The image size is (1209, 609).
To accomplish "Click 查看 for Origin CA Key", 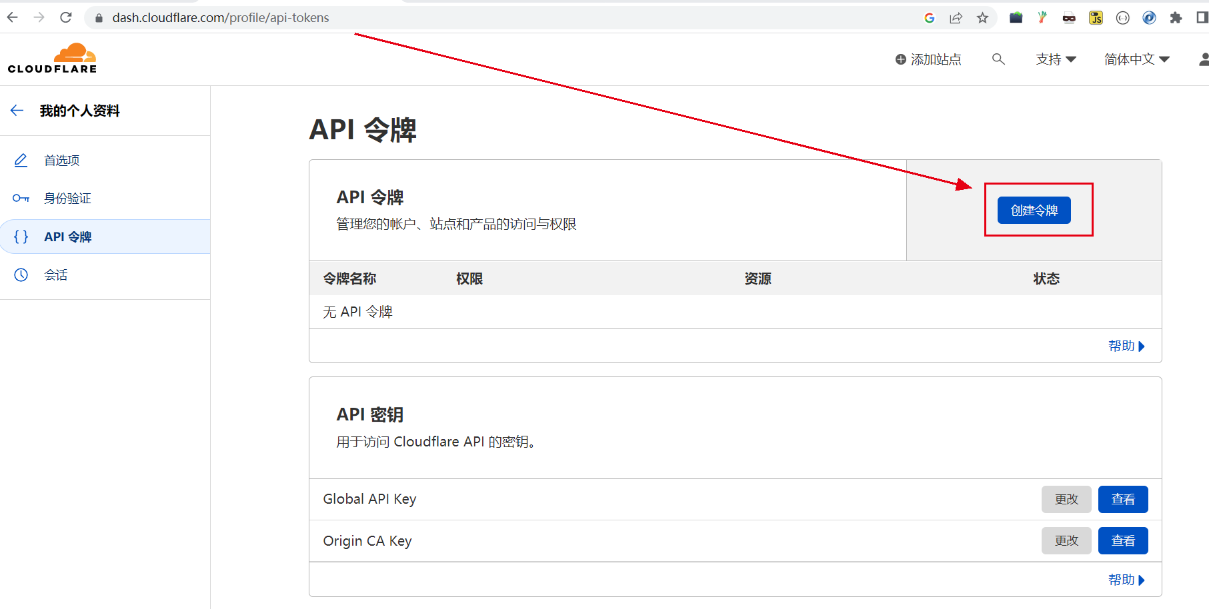I will [1123, 540].
